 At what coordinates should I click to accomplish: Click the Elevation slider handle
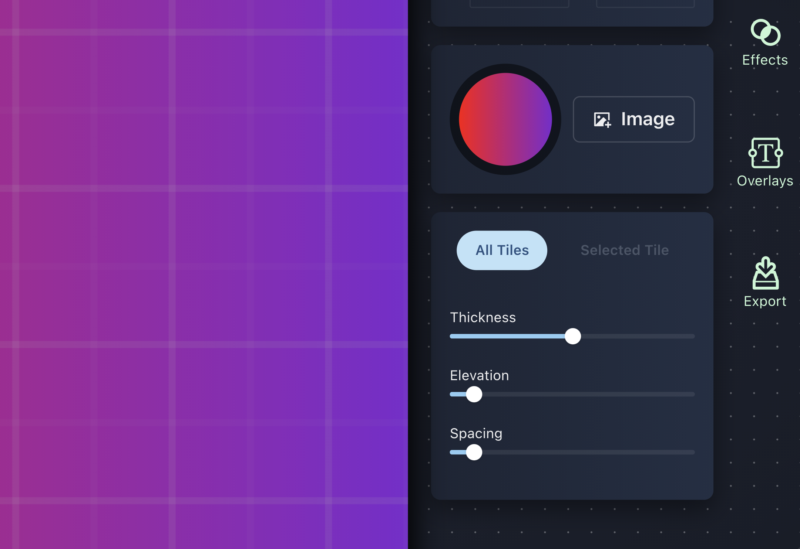[474, 394]
